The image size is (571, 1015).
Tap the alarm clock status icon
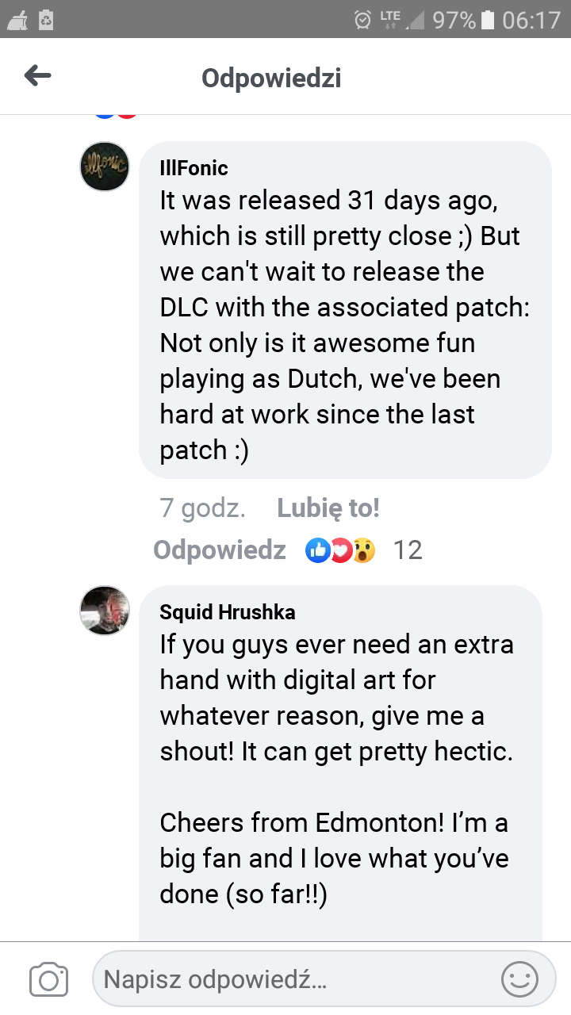coord(363,19)
